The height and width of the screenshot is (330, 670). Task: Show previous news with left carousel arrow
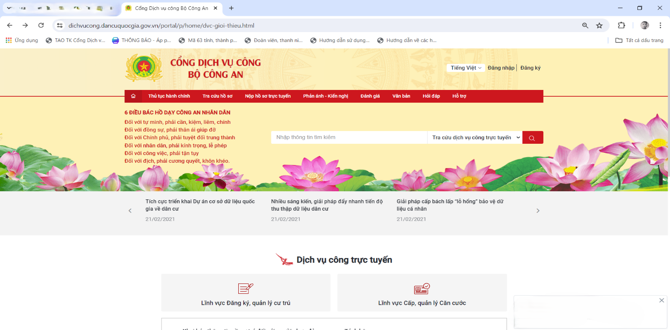click(x=130, y=211)
